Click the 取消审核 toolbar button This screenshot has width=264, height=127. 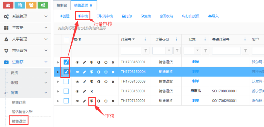click(x=105, y=16)
